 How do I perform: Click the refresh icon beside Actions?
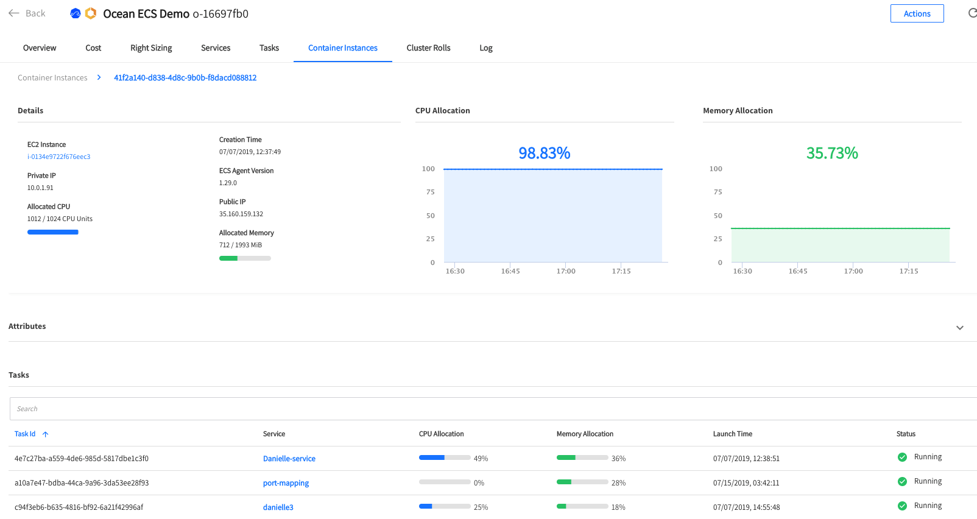[972, 13]
